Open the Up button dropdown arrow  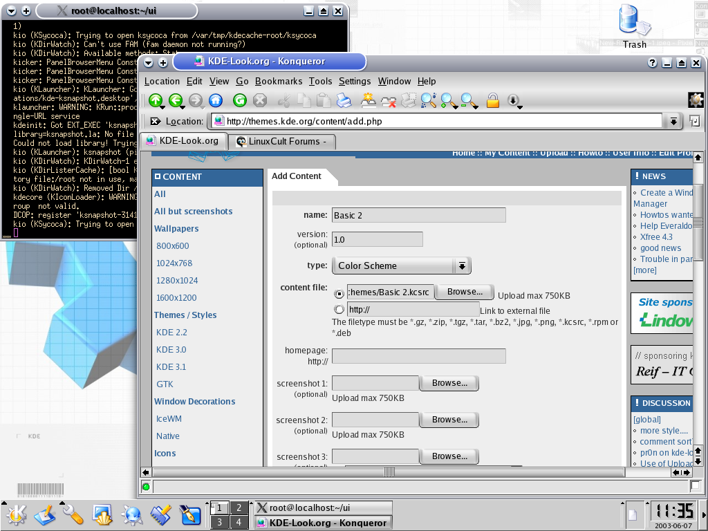pos(162,107)
